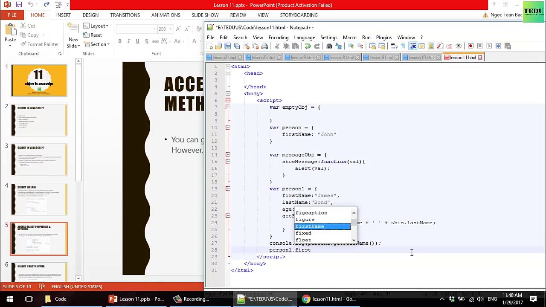Switch to the lesson10.html tab

pyautogui.click(x=421, y=58)
